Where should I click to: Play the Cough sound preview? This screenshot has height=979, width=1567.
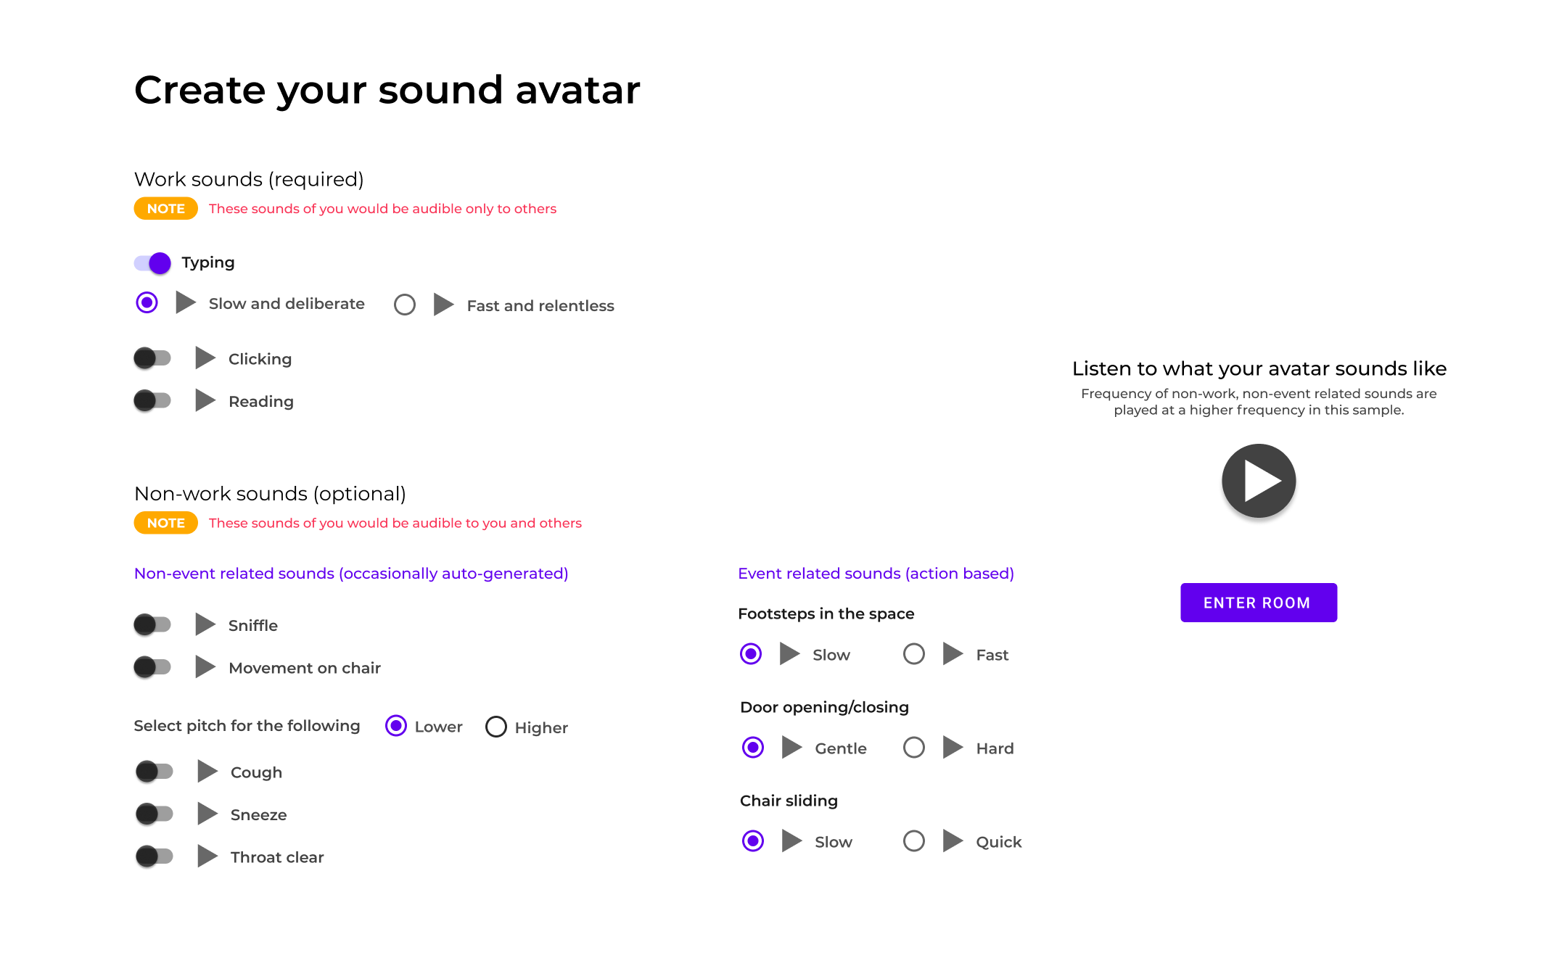[x=209, y=771]
